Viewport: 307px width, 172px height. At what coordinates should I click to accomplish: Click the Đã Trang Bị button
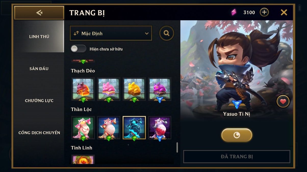point(237,157)
